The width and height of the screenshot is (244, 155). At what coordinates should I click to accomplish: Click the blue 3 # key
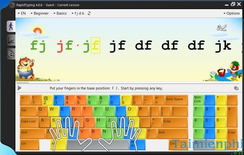(59, 100)
